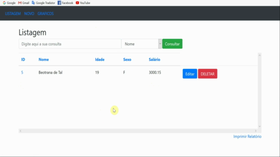
Task: Open the Facebook bookmark
Action: click(x=65, y=3)
